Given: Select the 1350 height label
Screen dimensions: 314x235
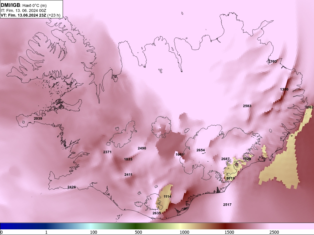Looking at the screenshot, I should (284, 89).
